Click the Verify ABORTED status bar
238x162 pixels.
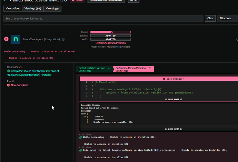coord(110,39)
